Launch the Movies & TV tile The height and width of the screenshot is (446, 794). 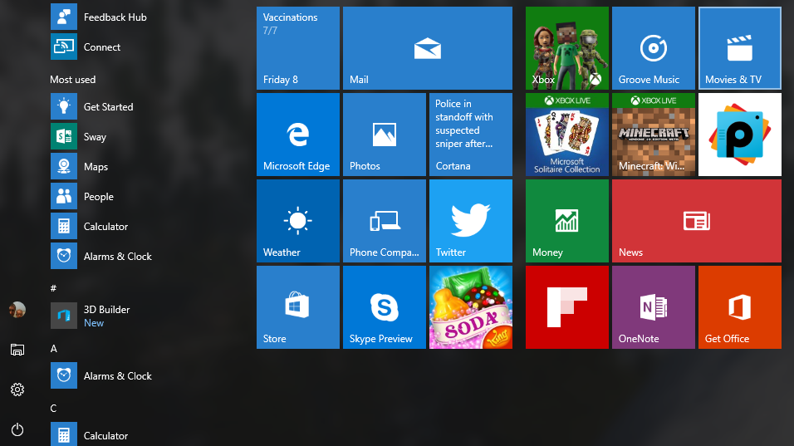pyautogui.click(x=739, y=47)
